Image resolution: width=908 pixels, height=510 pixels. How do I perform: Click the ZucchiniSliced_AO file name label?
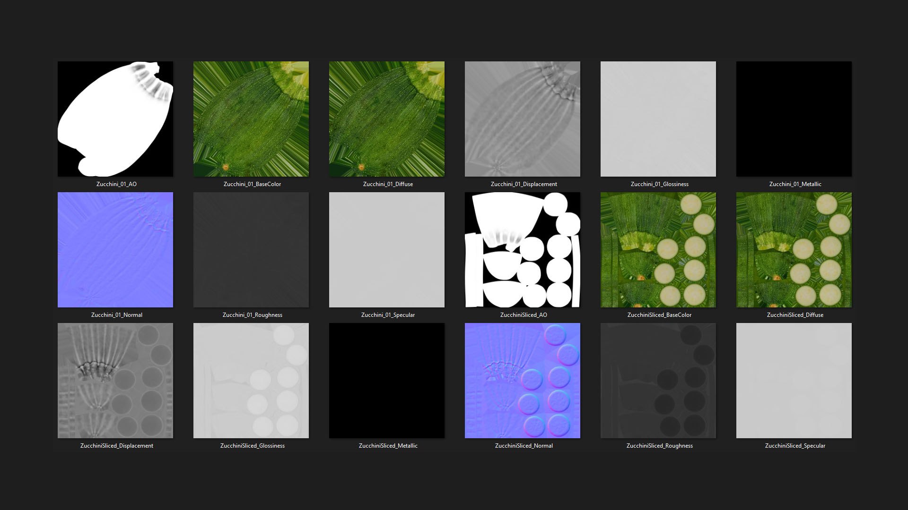(524, 315)
